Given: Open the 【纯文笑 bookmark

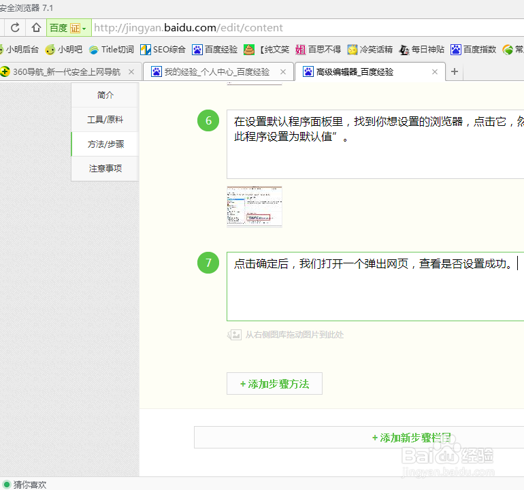Looking at the screenshot, I should coord(266,50).
